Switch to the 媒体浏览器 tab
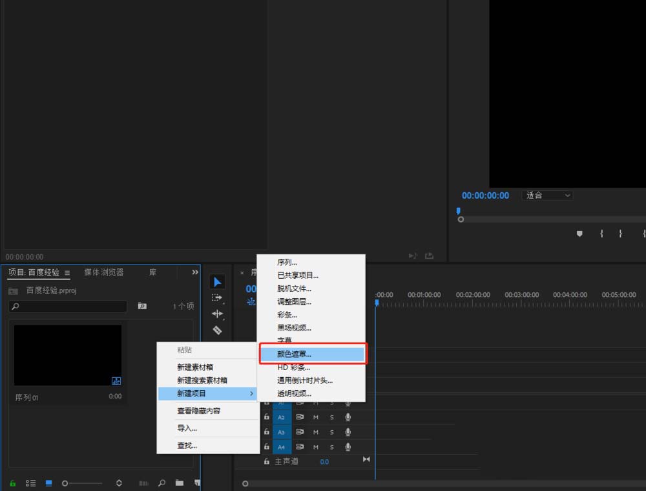The height and width of the screenshot is (491, 646). [x=103, y=272]
